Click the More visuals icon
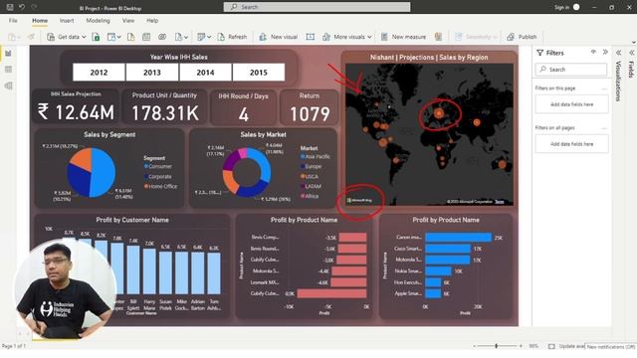 (326, 37)
